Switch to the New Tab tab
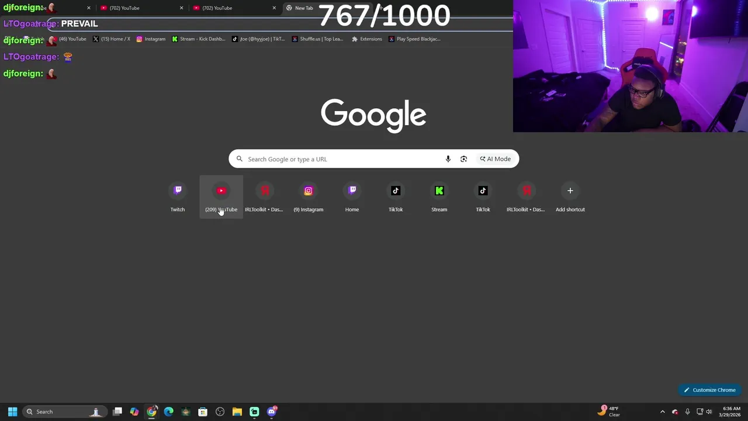This screenshot has height=421, width=748. (x=326, y=8)
